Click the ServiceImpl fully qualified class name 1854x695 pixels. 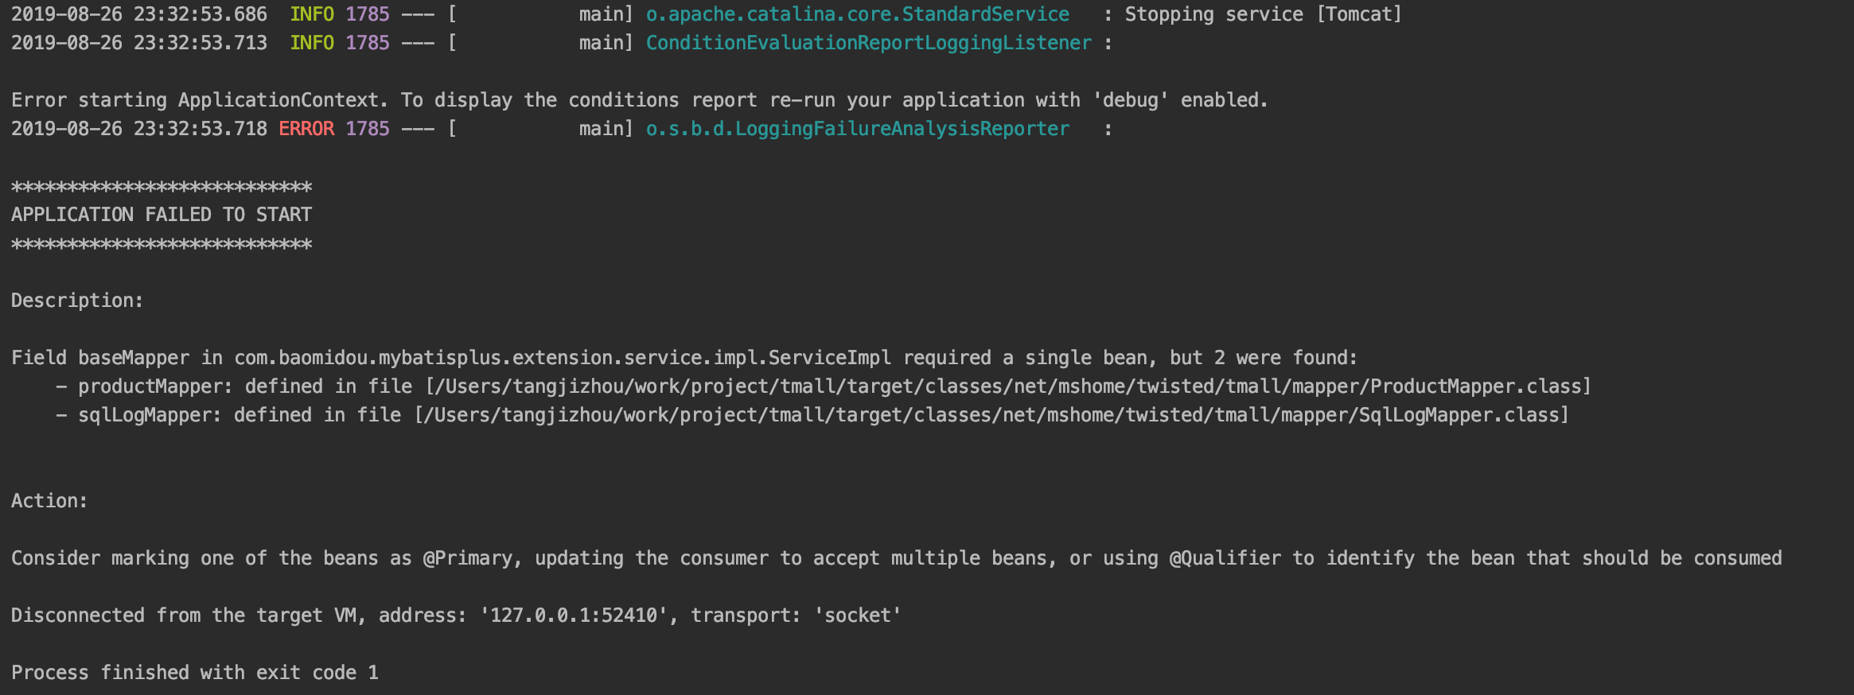pyautogui.click(x=563, y=358)
